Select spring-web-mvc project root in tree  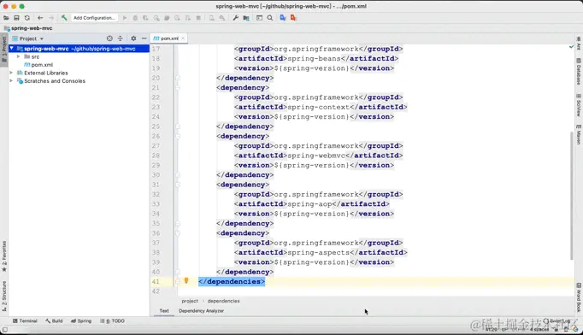coord(79,49)
